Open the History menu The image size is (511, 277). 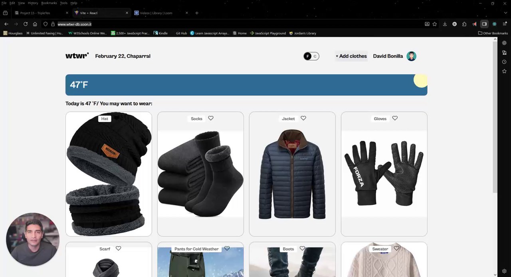coord(33,3)
